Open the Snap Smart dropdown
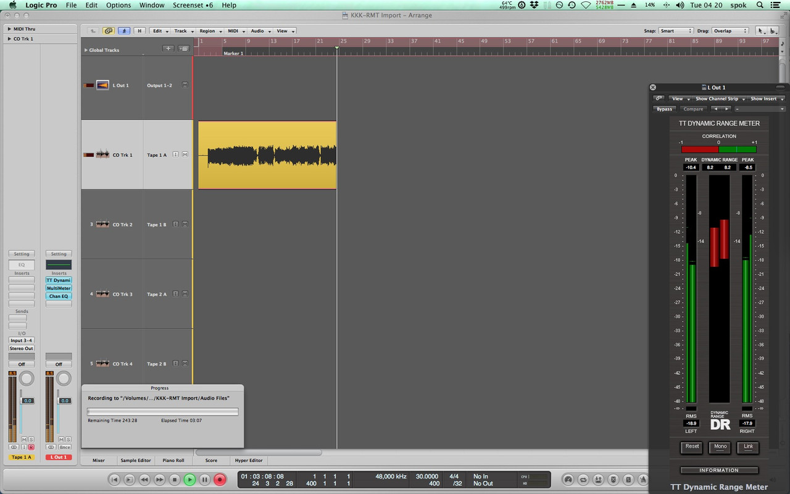 pos(675,30)
